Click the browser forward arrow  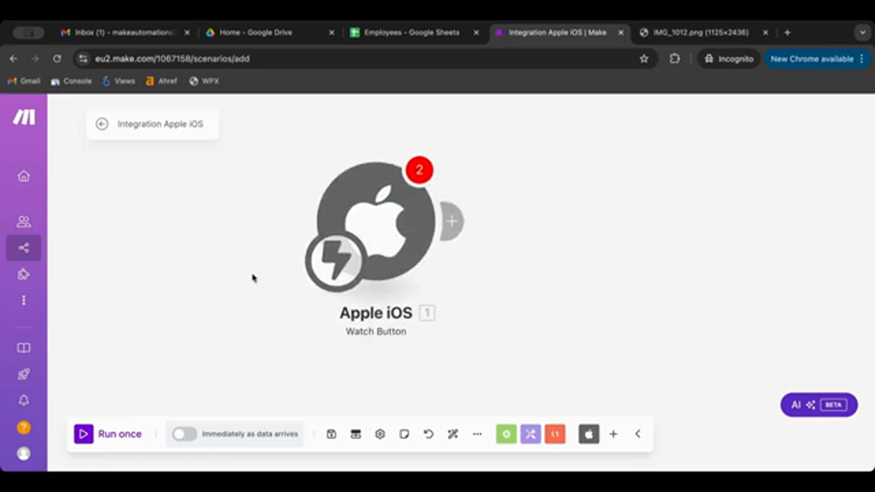click(35, 59)
